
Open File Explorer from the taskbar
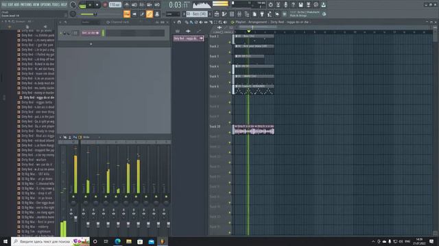[x=129, y=241]
